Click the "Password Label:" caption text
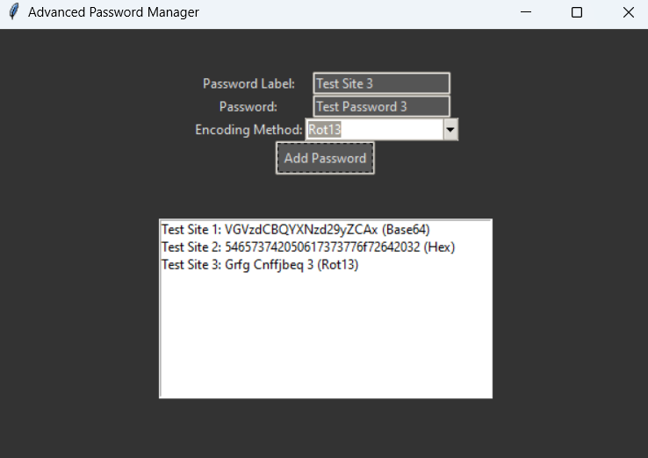The image size is (648, 458). pos(248,84)
